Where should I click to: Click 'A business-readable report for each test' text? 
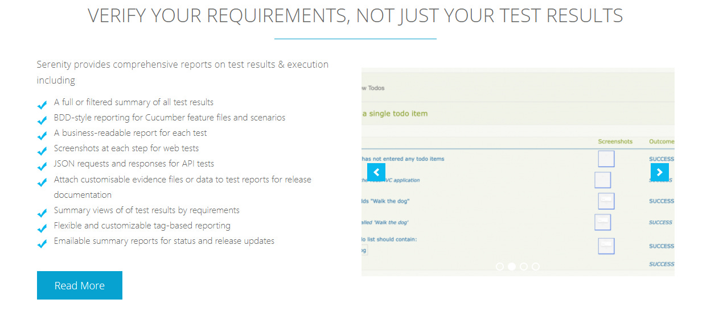[x=130, y=133]
